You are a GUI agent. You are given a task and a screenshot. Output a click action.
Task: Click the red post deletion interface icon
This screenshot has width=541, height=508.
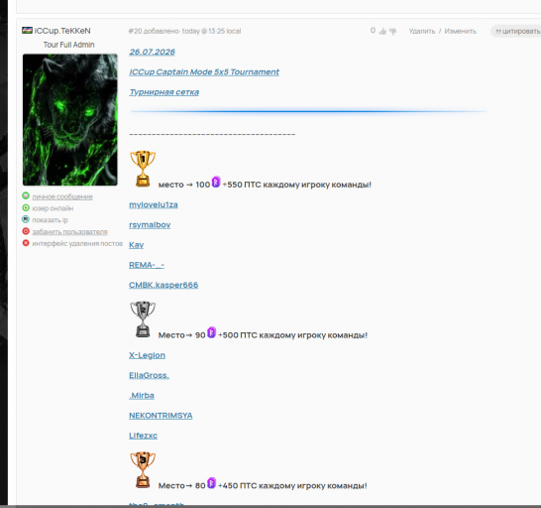[26, 243]
